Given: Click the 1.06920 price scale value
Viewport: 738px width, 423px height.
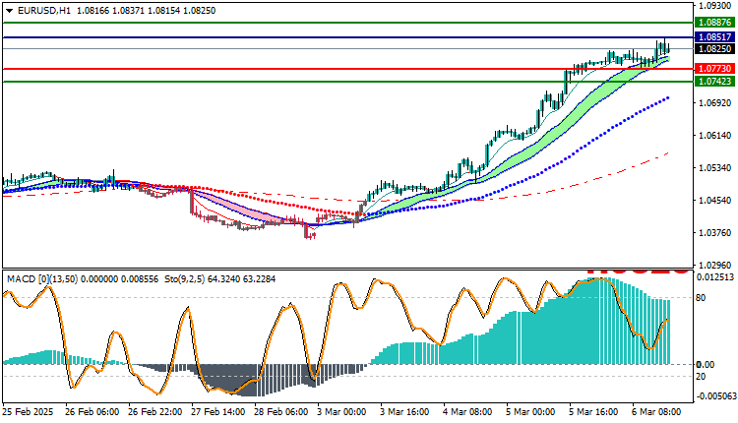Looking at the screenshot, I should tap(715, 102).
